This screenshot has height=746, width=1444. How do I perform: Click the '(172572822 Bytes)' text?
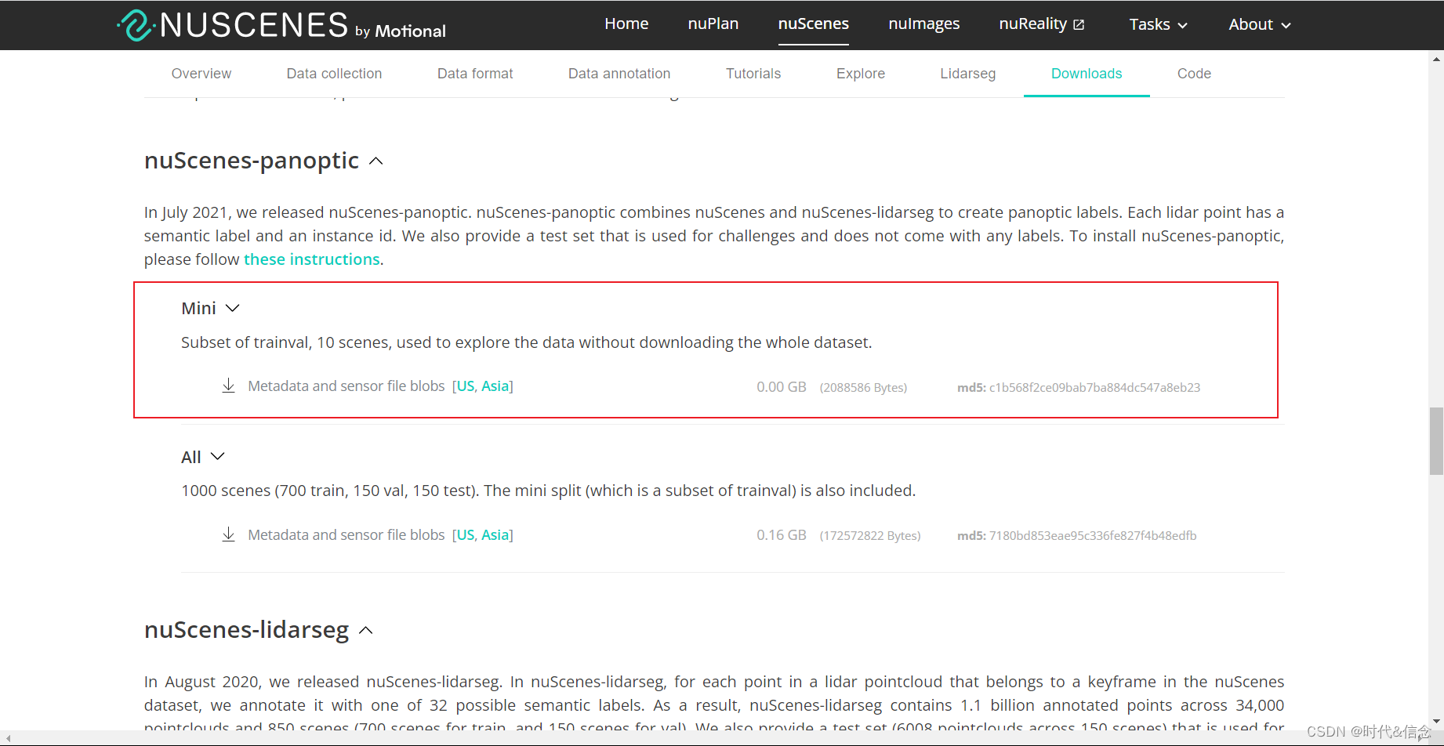[870, 536]
